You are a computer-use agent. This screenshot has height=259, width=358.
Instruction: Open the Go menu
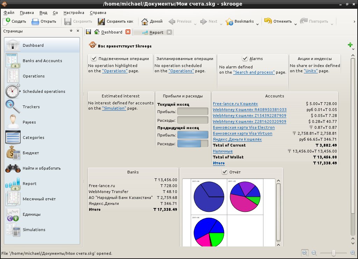tap(55, 13)
